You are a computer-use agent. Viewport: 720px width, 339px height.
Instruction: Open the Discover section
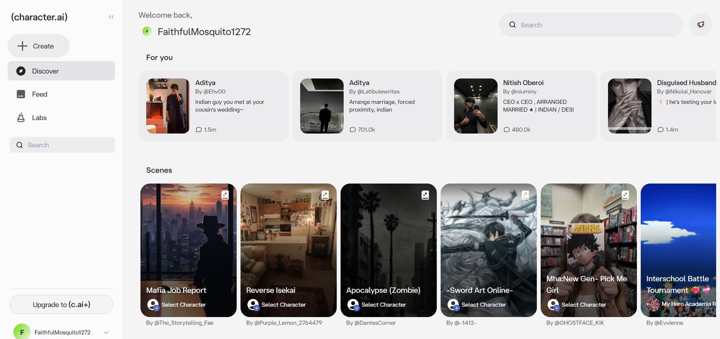(61, 71)
